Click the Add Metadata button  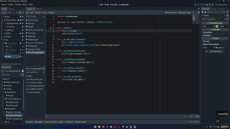(x=215, y=52)
